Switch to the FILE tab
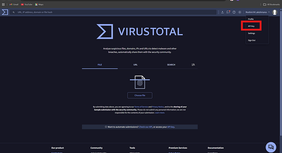The image size is (282, 153). (100, 65)
